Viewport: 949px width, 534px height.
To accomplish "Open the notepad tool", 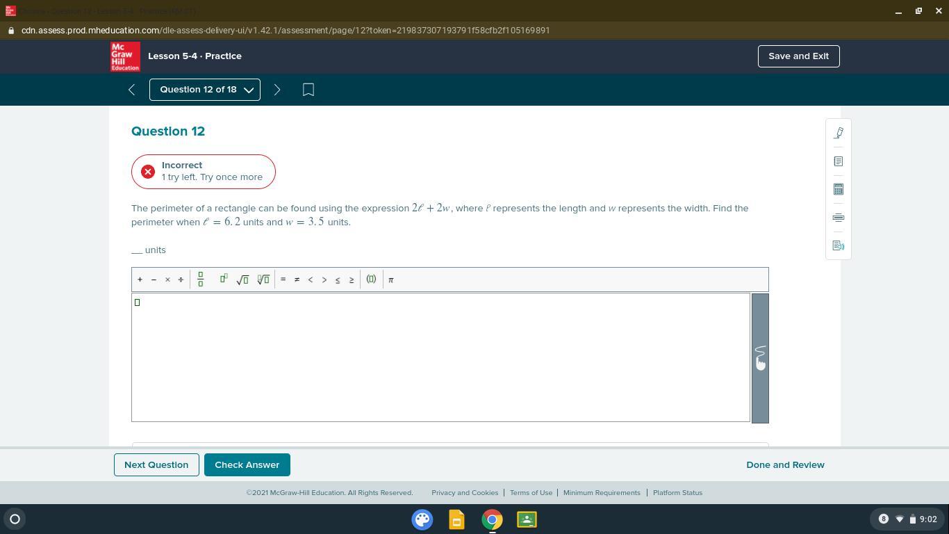I will [839, 161].
